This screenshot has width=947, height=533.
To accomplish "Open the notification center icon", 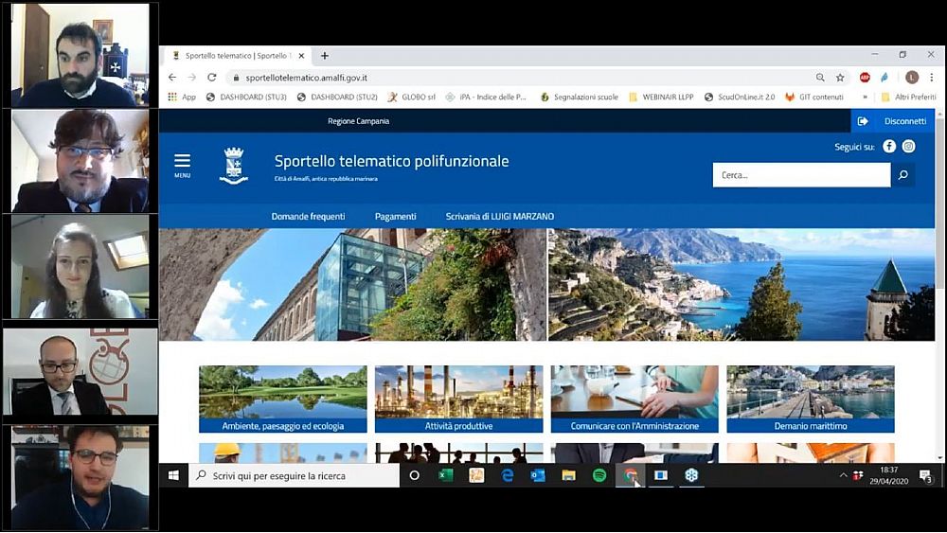I will click(x=925, y=476).
